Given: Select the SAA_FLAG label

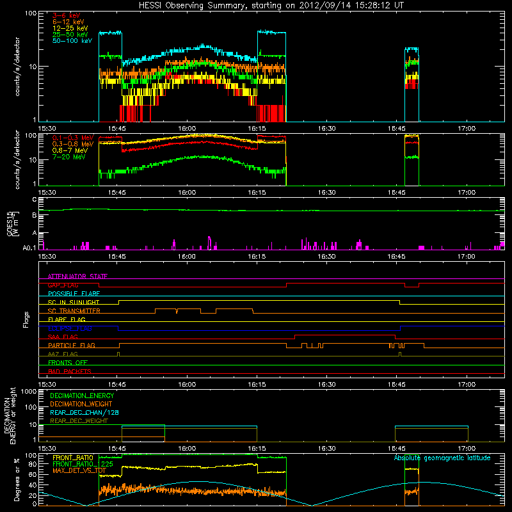Looking at the screenshot, I should pyautogui.click(x=63, y=337).
